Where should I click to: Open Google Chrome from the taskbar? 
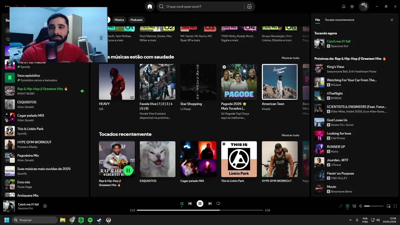(x=72, y=220)
